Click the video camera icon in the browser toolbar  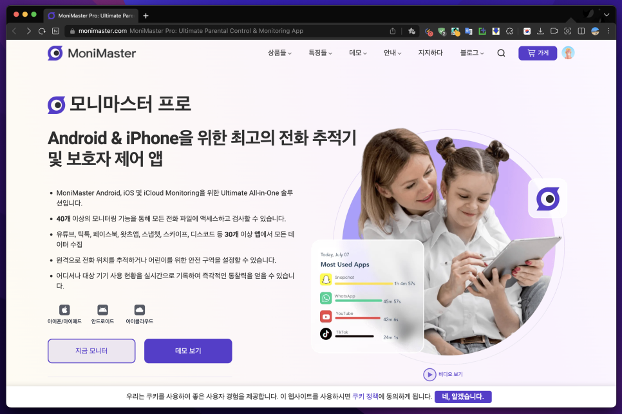tap(554, 31)
